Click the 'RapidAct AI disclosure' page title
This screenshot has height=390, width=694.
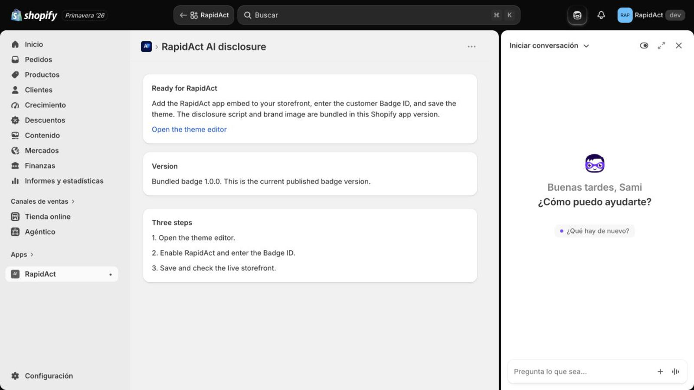pos(214,47)
